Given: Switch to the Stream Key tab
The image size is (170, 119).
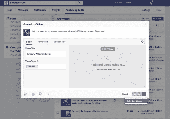Looking at the screenshot, I should [59, 42].
